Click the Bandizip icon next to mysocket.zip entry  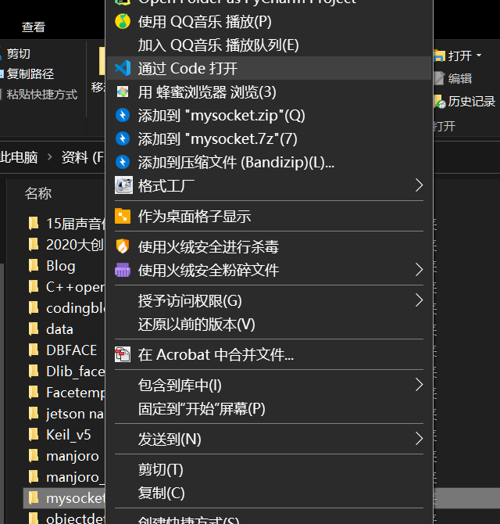coord(123,115)
